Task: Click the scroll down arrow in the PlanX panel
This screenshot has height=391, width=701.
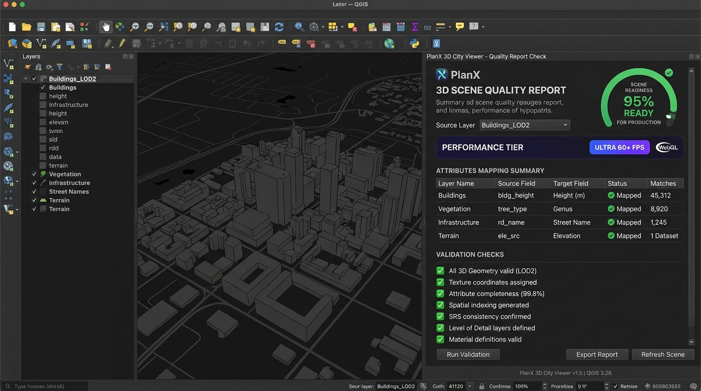Action: (x=691, y=342)
